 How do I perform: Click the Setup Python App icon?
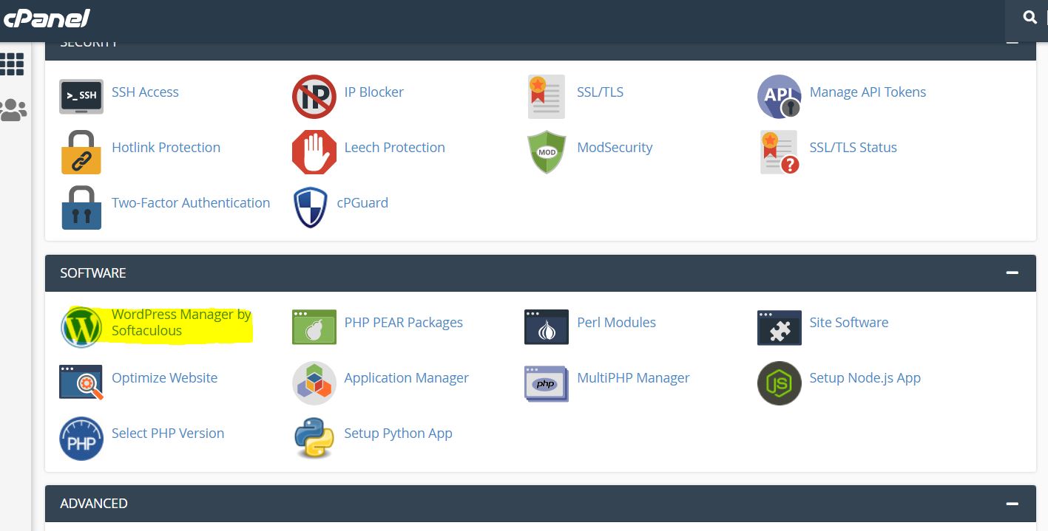point(314,437)
